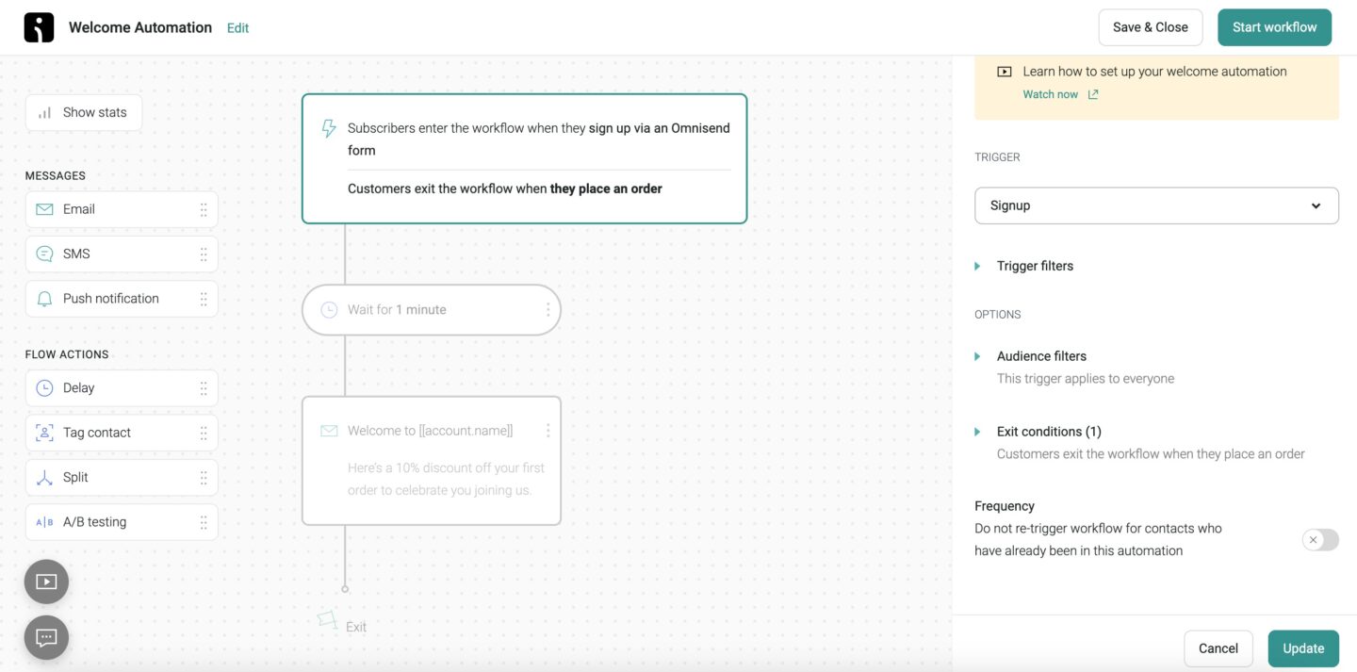This screenshot has height=672, width=1357.
Task: Click the Save & Close button
Action: click(x=1150, y=26)
